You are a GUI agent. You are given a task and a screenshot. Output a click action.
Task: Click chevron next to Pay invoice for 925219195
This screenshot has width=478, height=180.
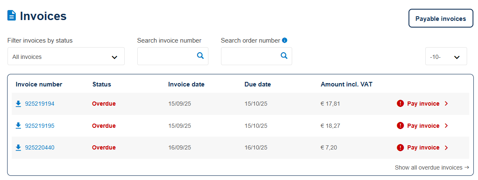[x=446, y=126]
